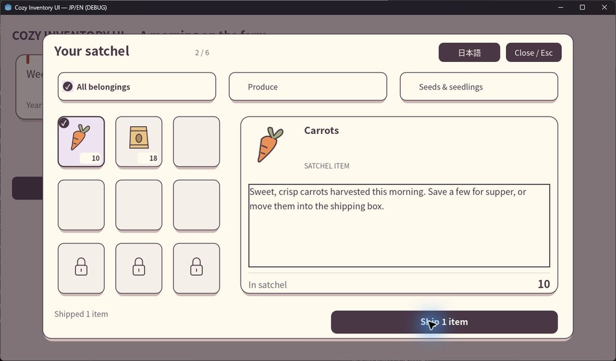Image resolution: width=616 pixels, height=361 pixels.
Task: Click the 18 count on the seed bag slot
Action: tap(153, 158)
